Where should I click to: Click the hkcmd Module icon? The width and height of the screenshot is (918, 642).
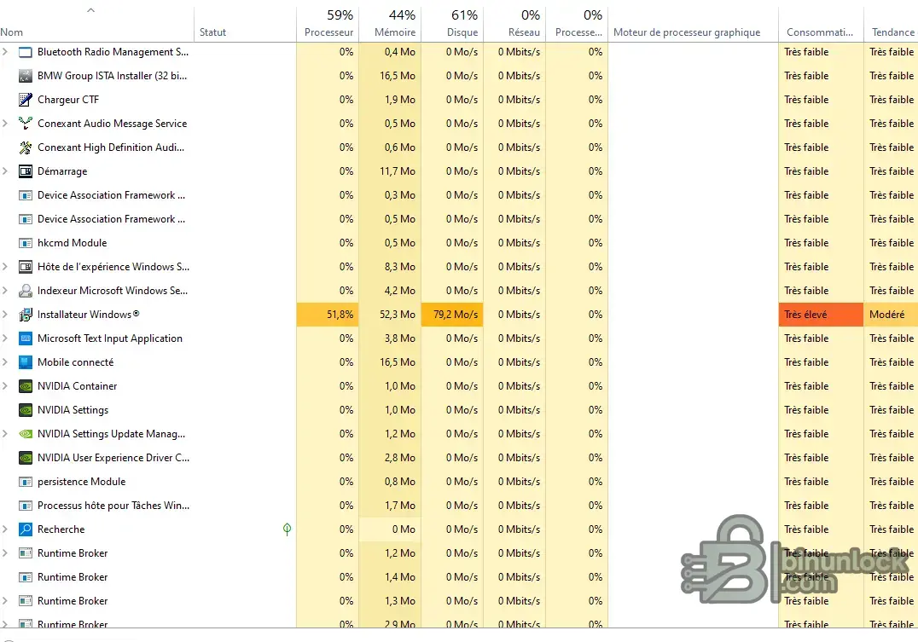[26, 243]
